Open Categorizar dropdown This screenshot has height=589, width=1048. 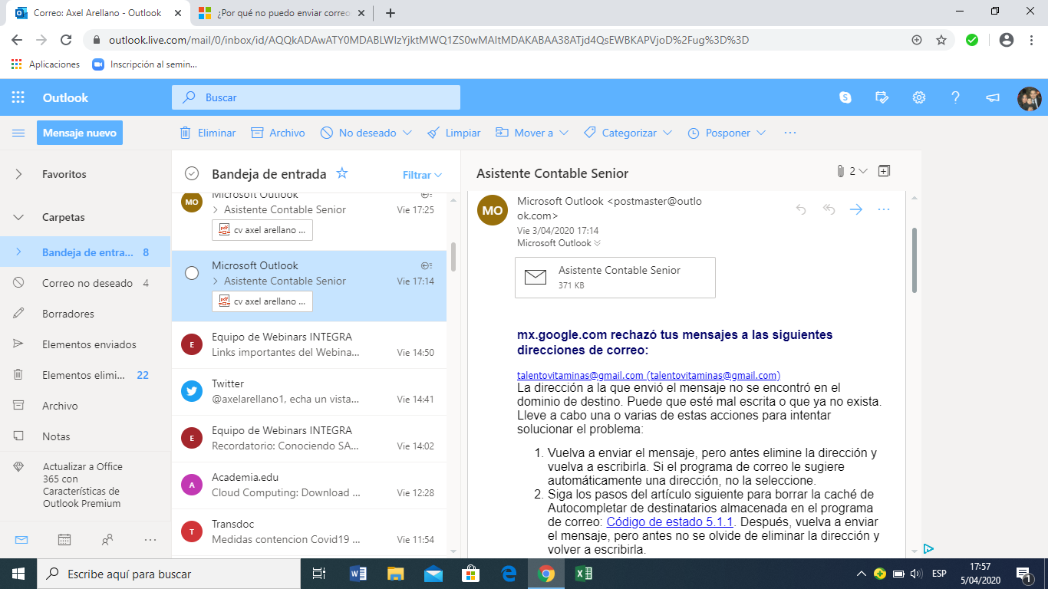(x=667, y=133)
